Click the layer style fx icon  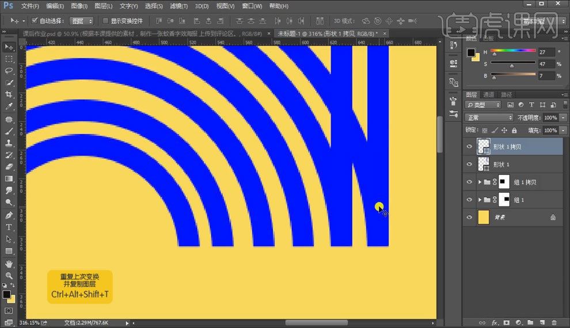click(495, 323)
